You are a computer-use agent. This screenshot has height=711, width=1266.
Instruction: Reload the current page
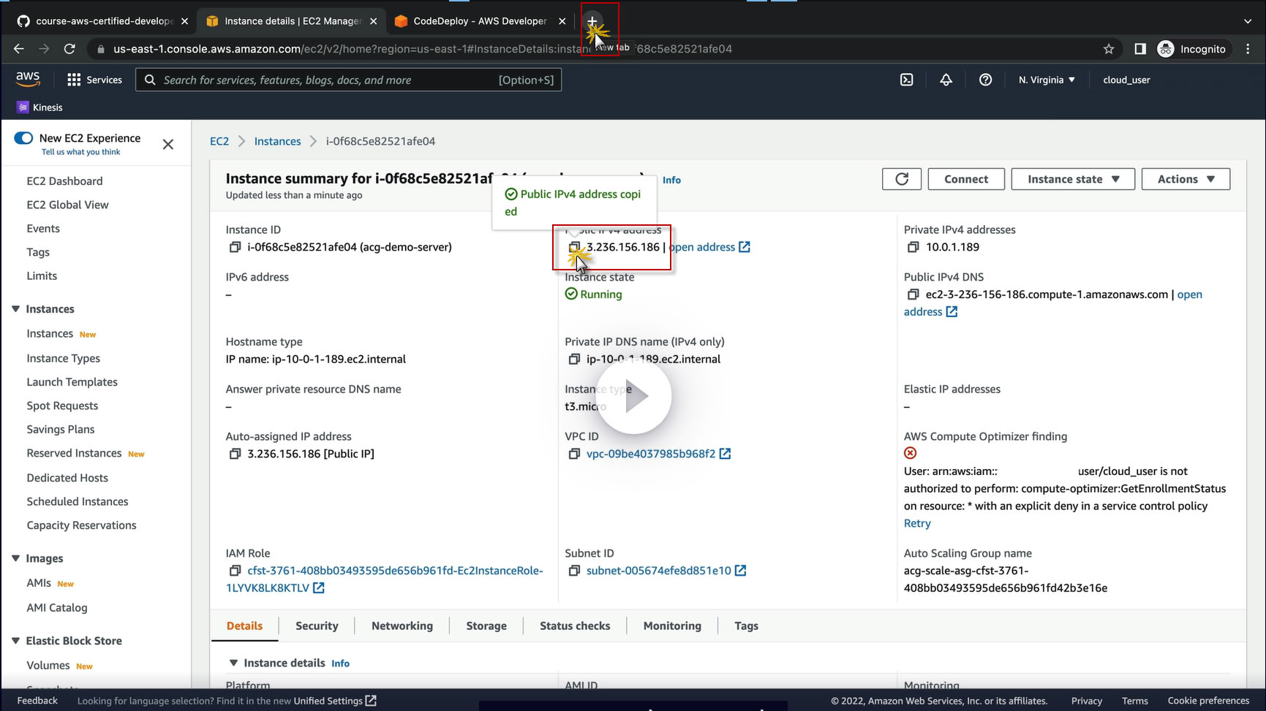(x=69, y=49)
